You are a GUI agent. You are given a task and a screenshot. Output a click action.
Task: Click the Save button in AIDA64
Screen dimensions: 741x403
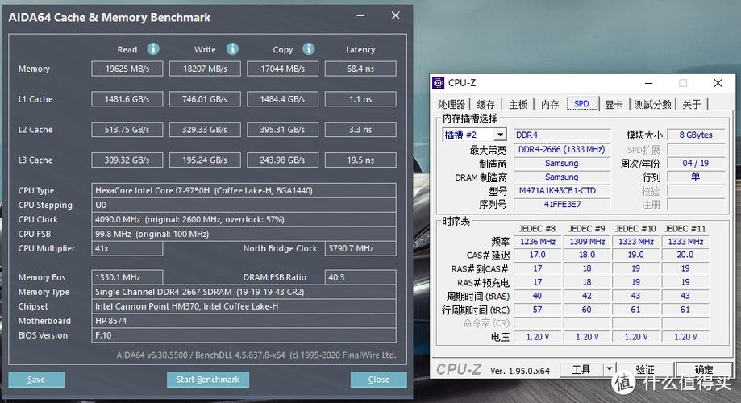[x=36, y=380]
